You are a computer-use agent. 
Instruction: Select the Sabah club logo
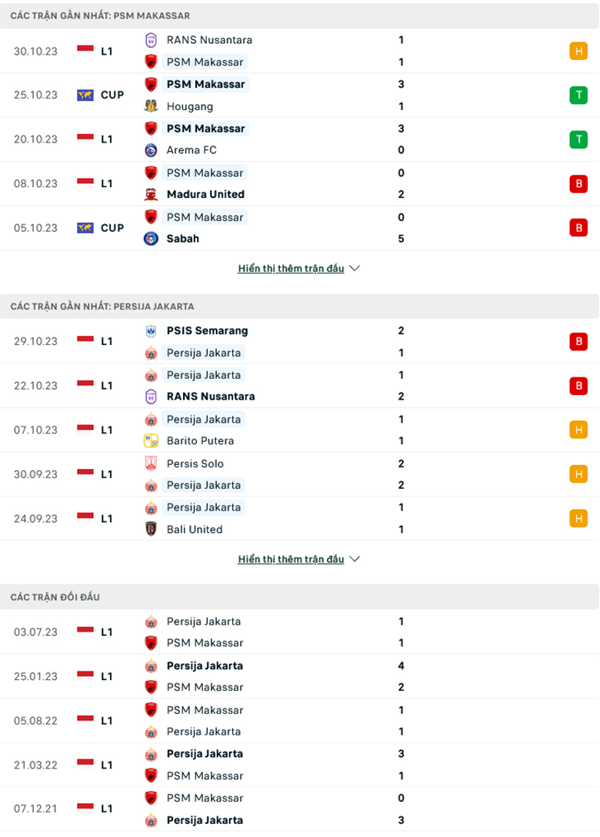(x=149, y=238)
